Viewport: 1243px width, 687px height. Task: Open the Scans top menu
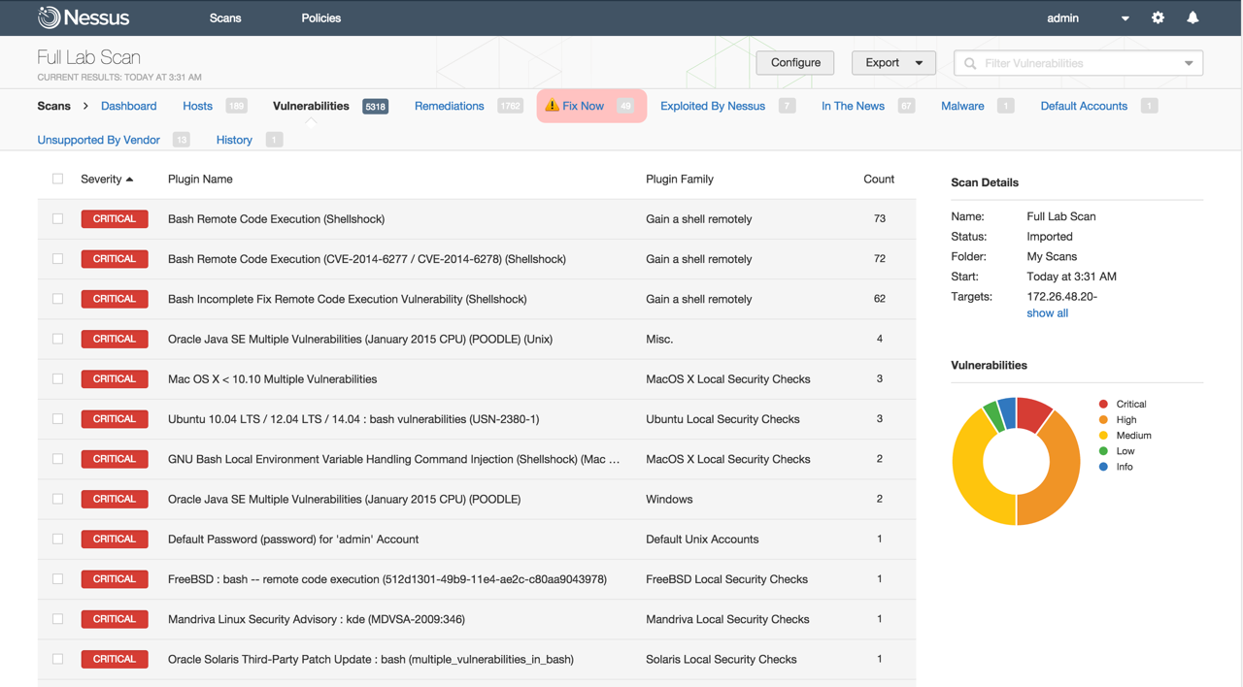[x=225, y=17]
